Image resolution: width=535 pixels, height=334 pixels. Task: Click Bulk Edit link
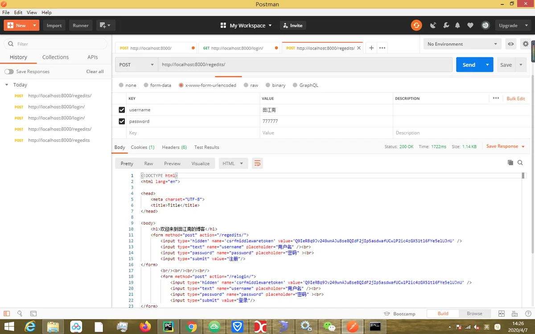pyautogui.click(x=516, y=98)
